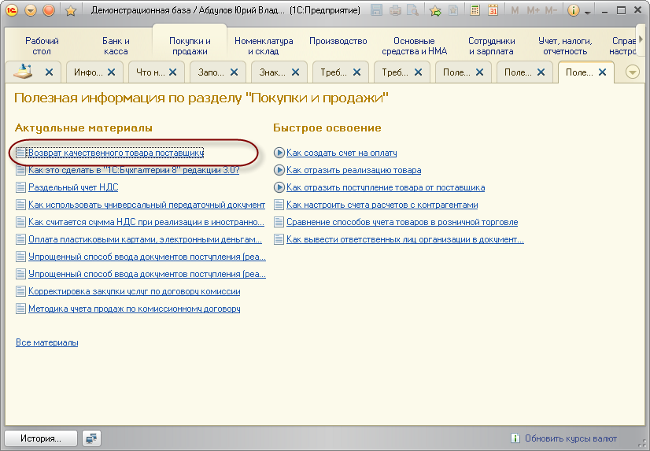Viewport: 650px width, 451px height.
Task: Document icon beside Раздельный учет НДС
Action: coord(20,187)
